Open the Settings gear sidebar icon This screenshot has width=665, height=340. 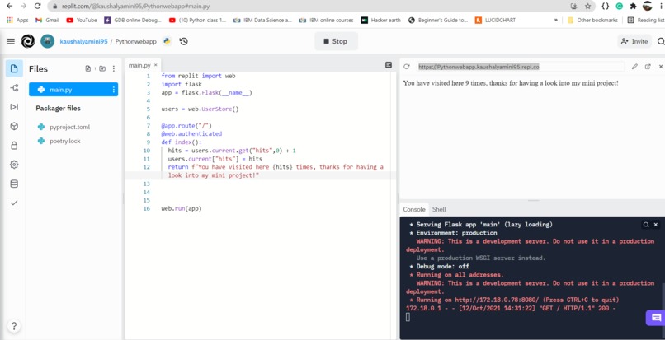point(14,165)
